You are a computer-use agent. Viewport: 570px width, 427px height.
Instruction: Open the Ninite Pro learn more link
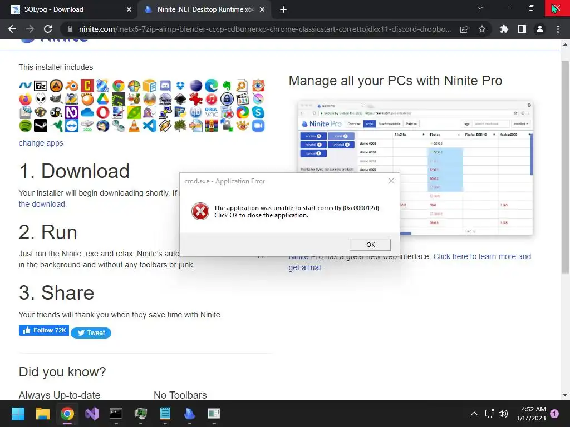coord(410,262)
